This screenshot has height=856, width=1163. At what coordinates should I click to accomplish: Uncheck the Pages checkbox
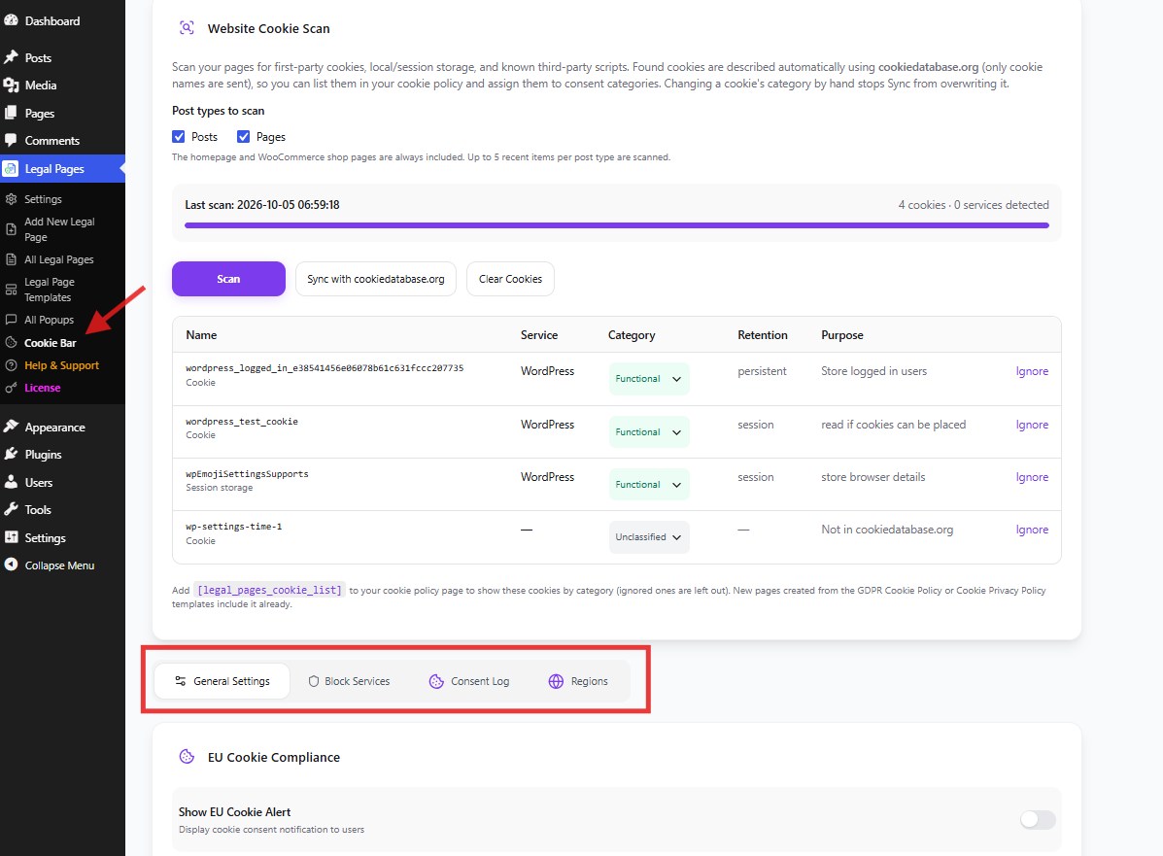coord(243,136)
